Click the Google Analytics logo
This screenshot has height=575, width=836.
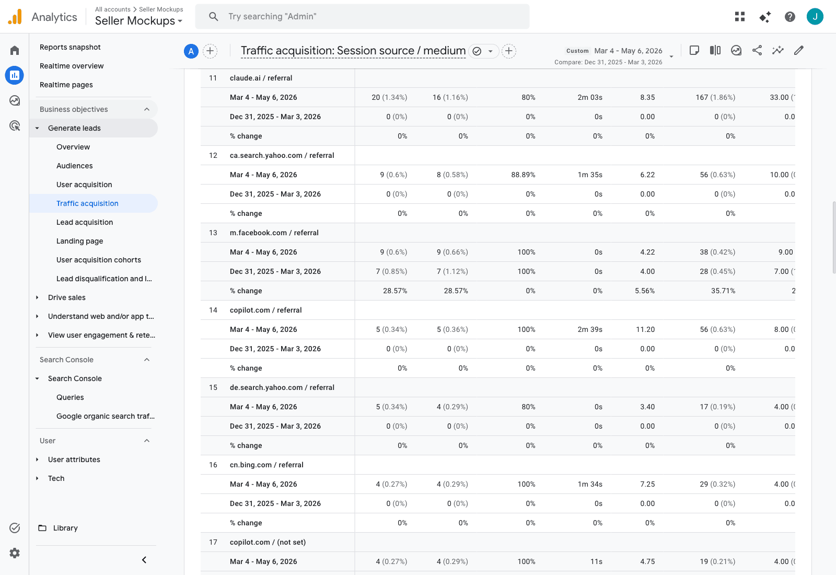click(x=15, y=17)
